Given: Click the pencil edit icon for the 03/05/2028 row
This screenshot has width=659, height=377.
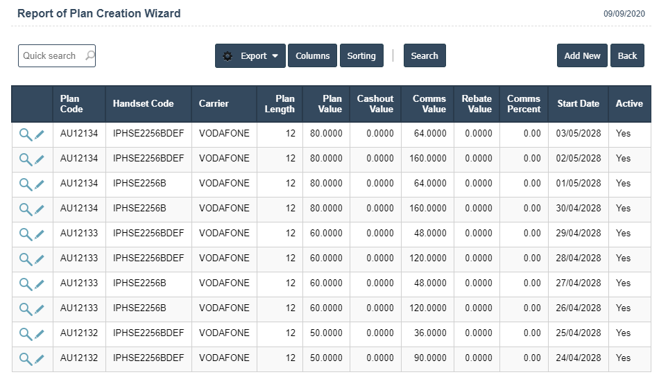Looking at the screenshot, I should pos(40,134).
